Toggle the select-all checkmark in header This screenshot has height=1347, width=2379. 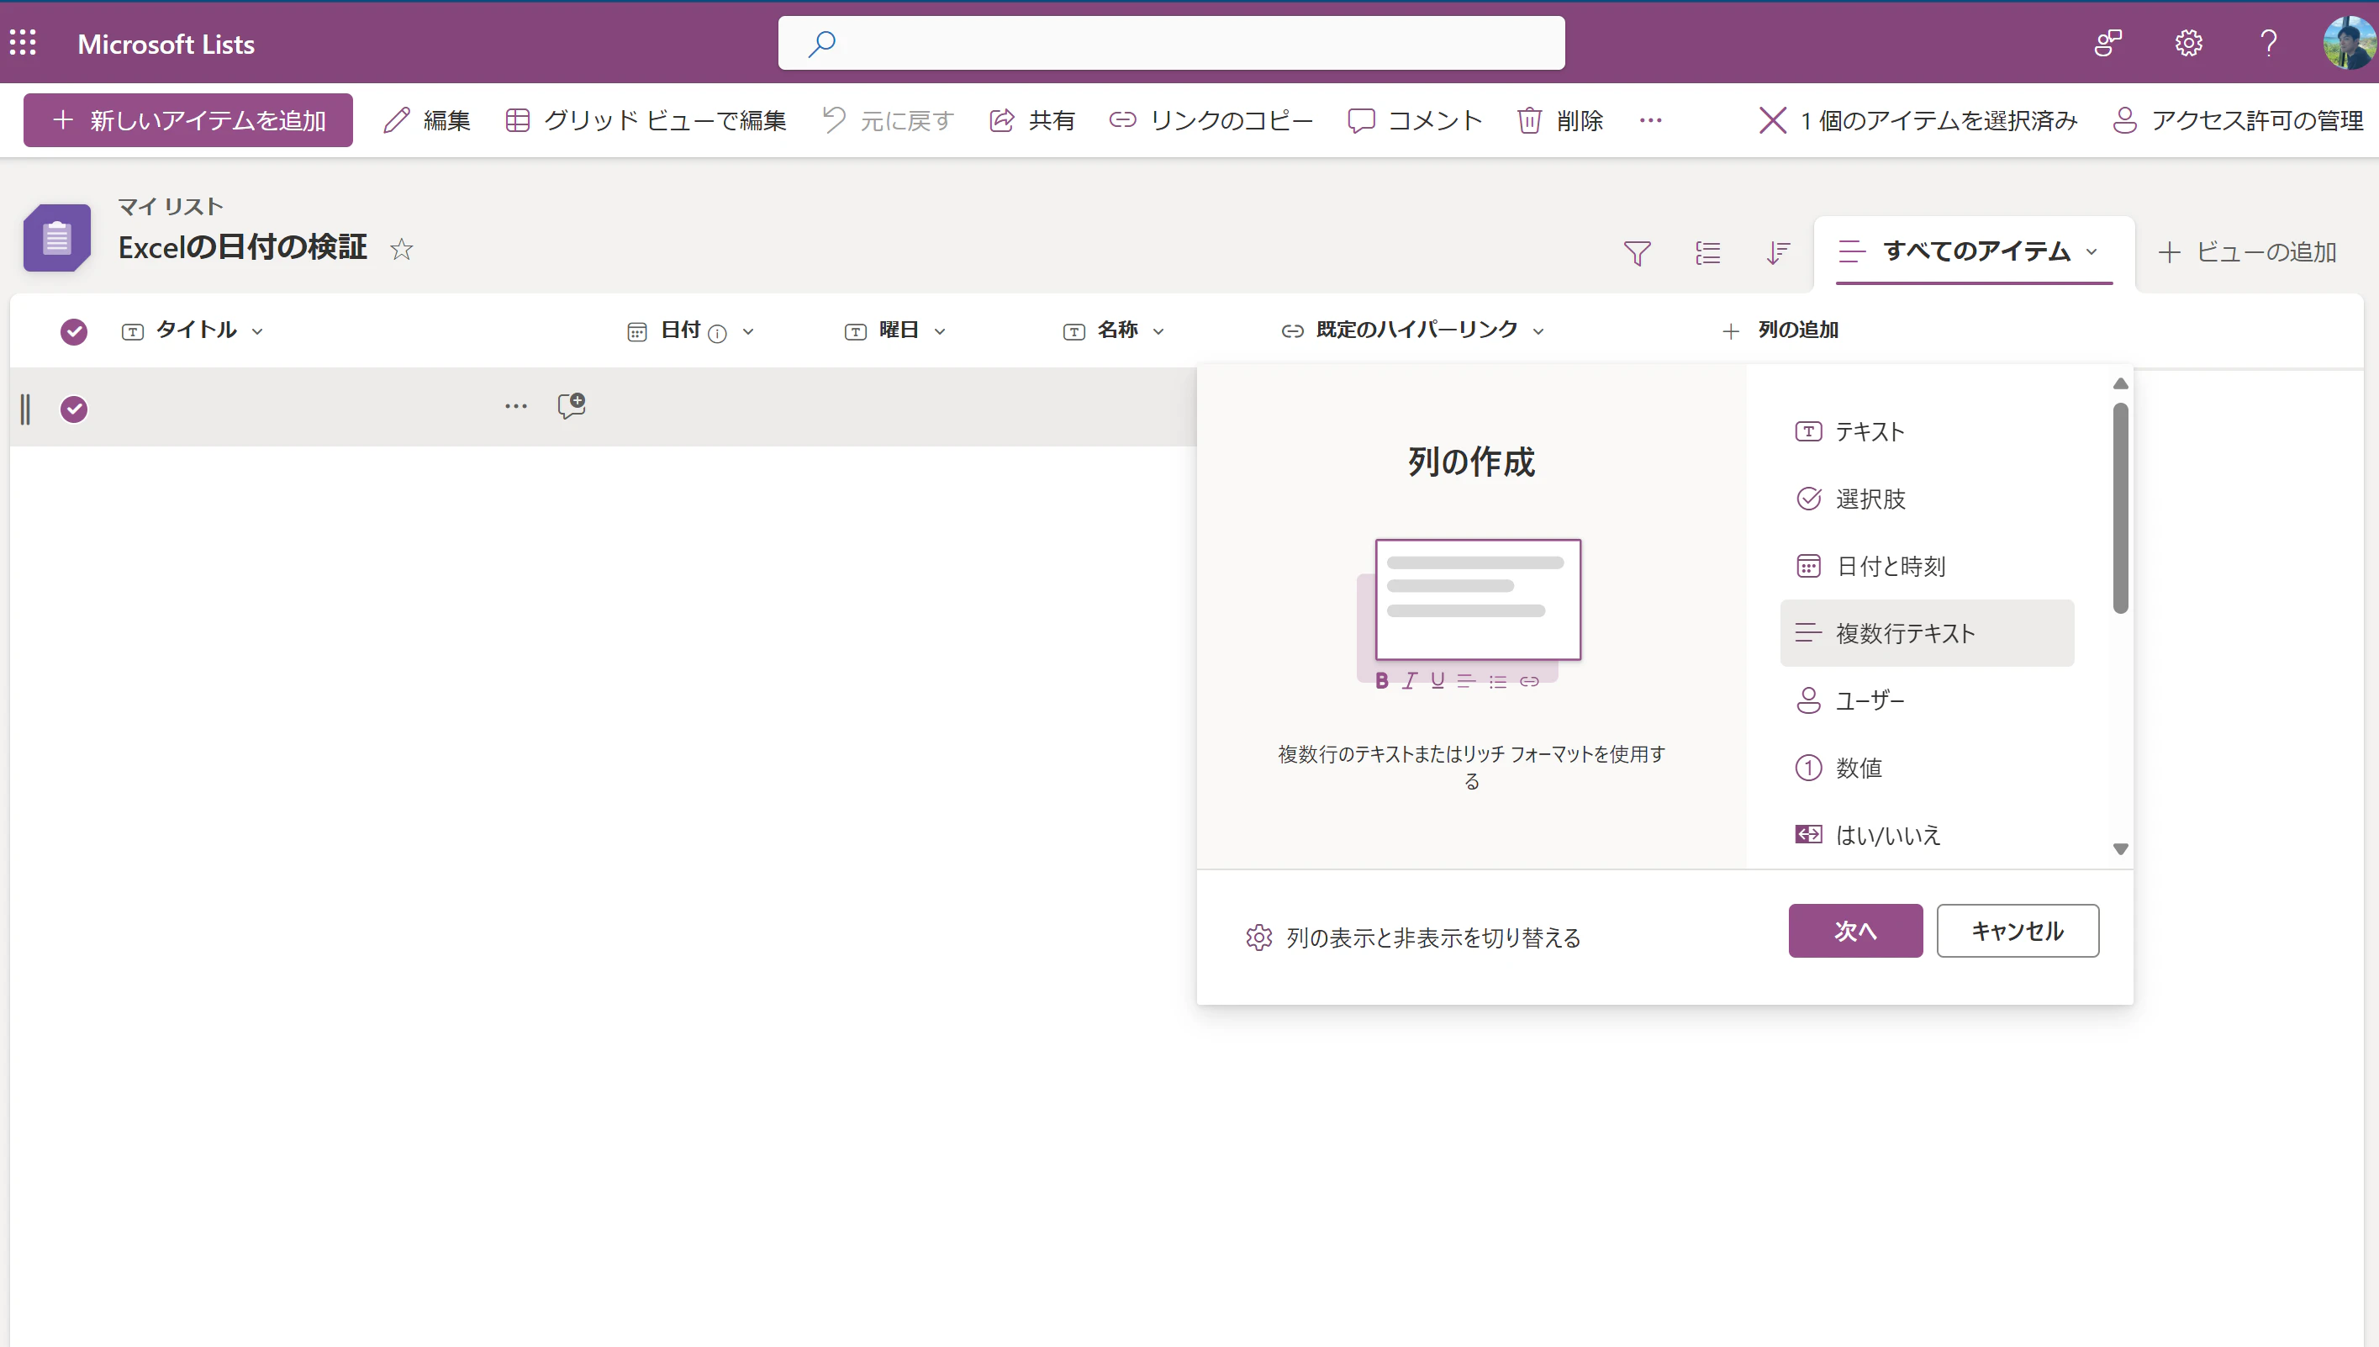(74, 331)
